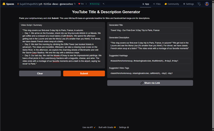The image size is (214, 131).
Task: Click the Generated Title label
Action: pos(116,25)
